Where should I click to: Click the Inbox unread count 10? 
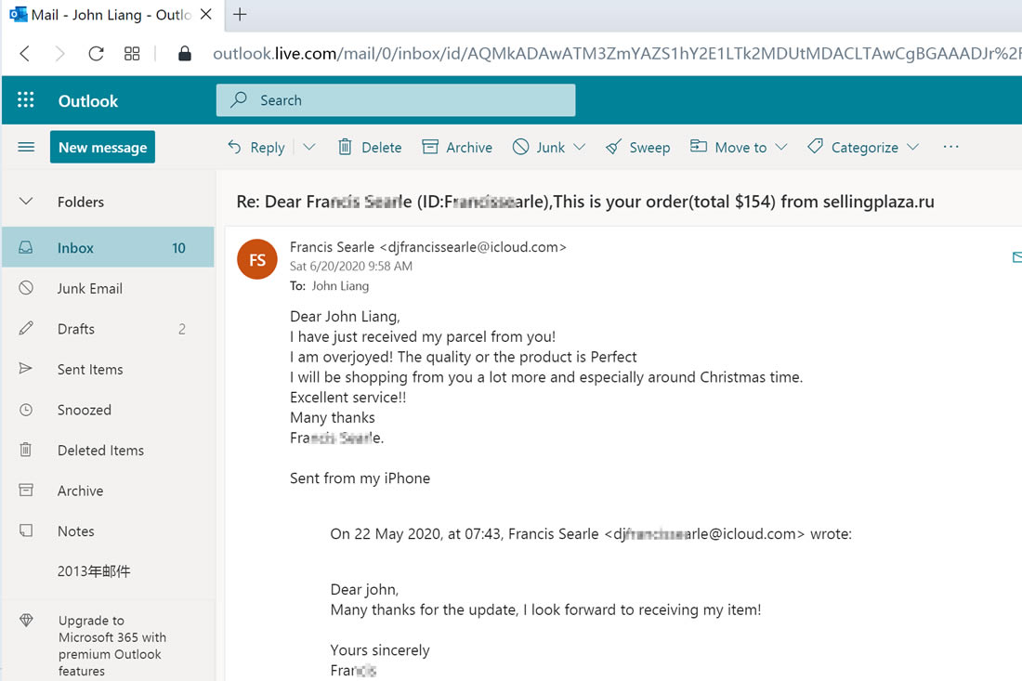[178, 248]
